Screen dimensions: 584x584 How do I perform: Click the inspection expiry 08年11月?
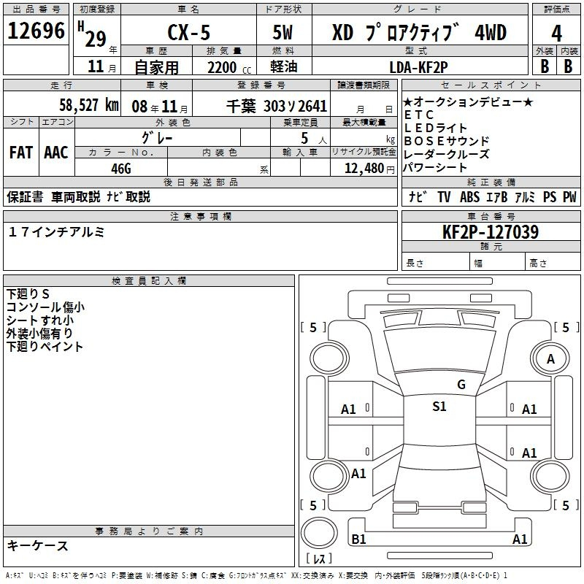click(x=160, y=107)
